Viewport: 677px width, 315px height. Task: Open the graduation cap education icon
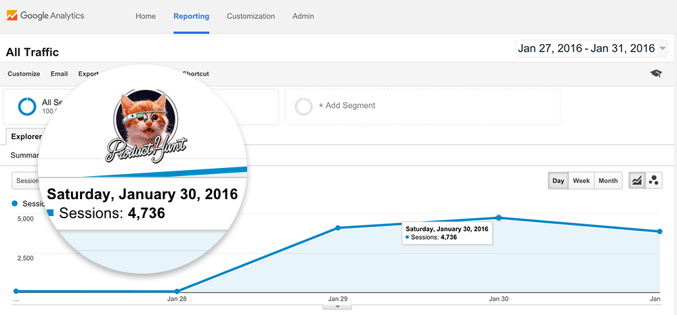[656, 73]
